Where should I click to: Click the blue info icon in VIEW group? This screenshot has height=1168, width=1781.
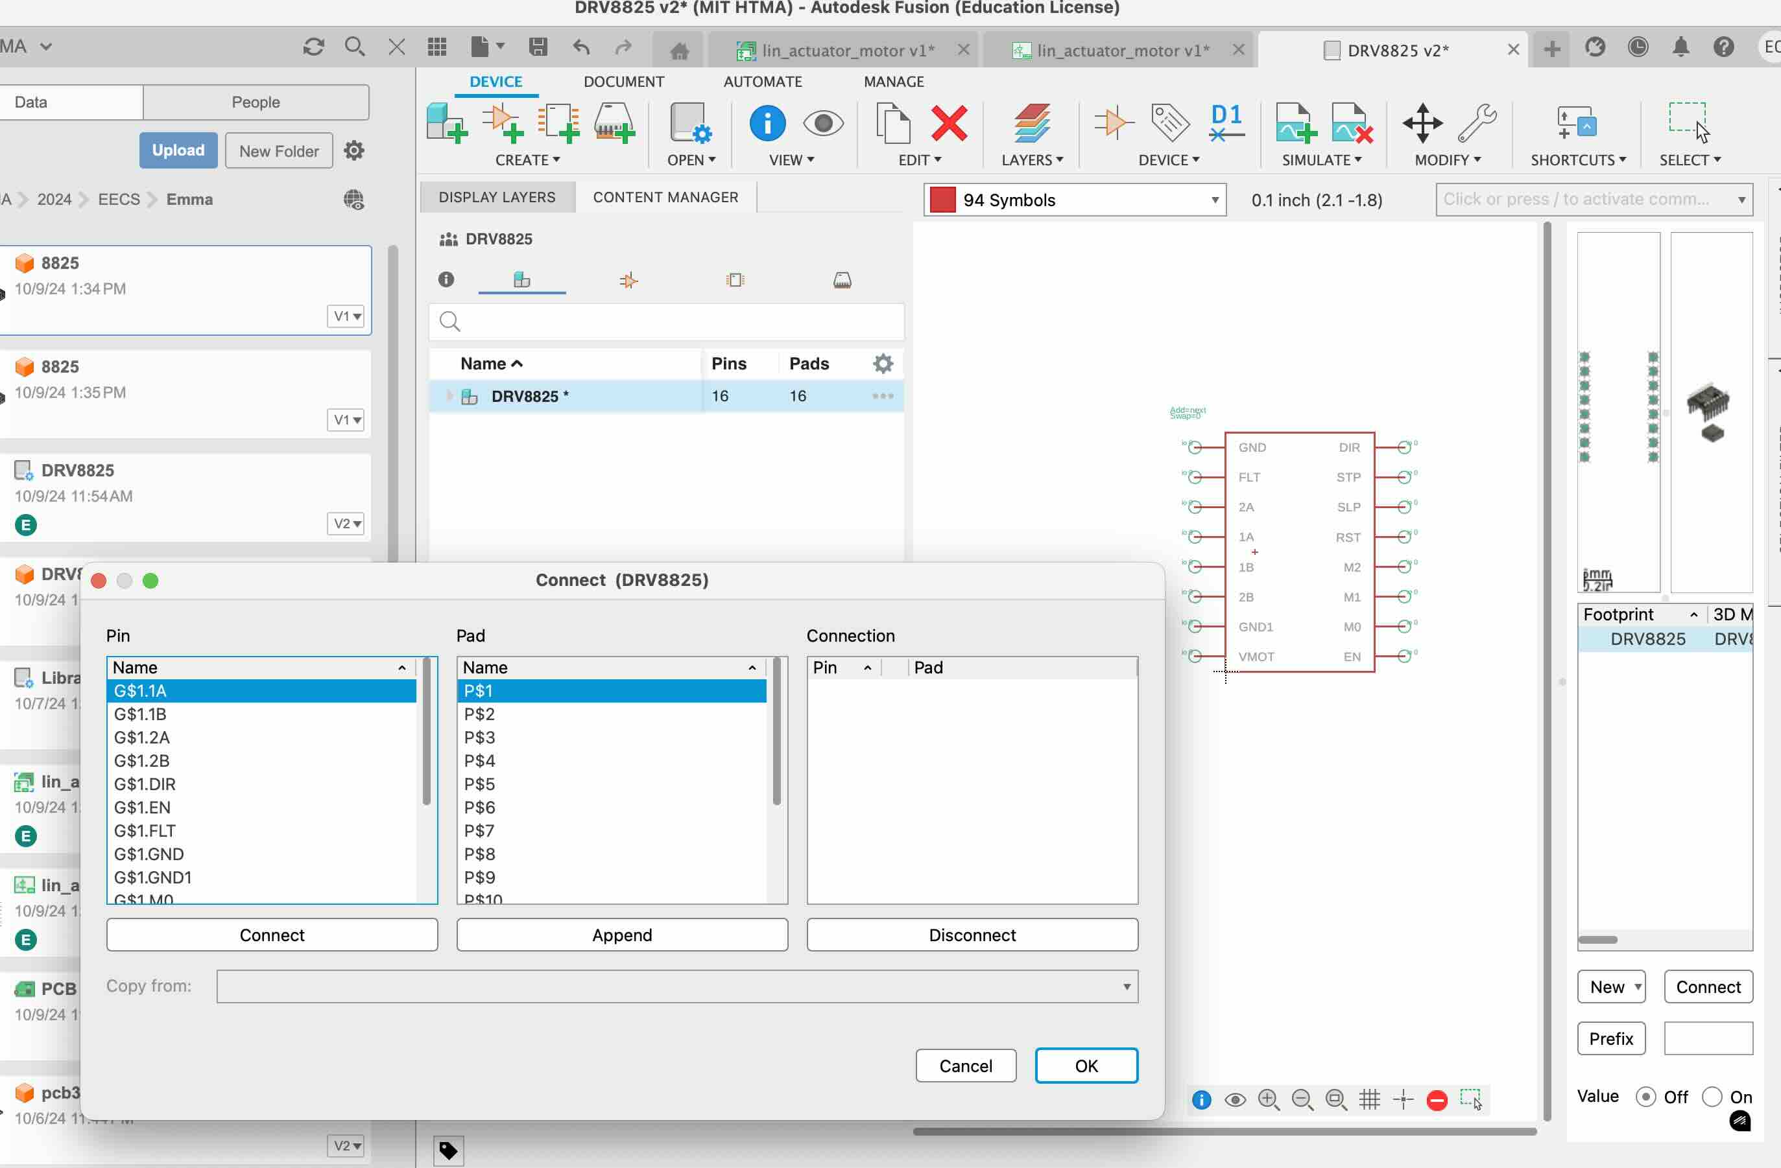click(767, 123)
